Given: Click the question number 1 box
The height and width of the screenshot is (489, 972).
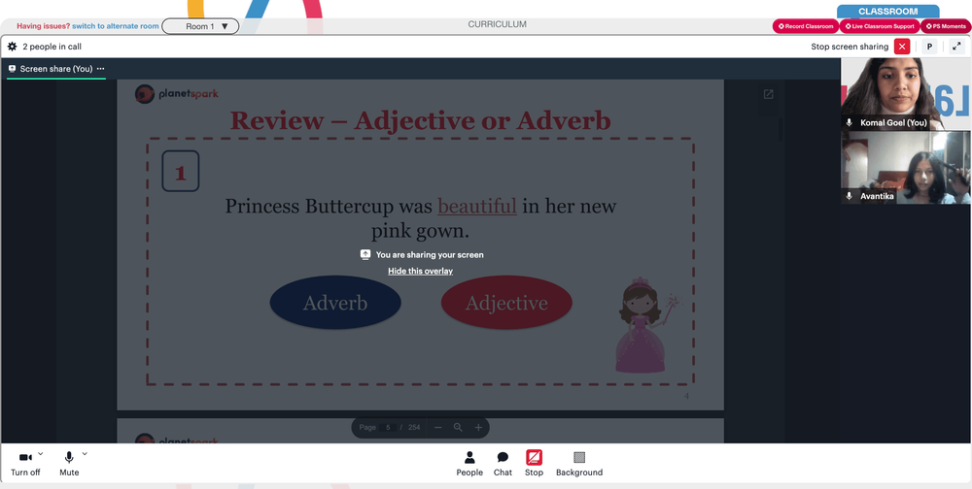Looking at the screenshot, I should click(x=181, y=171).
